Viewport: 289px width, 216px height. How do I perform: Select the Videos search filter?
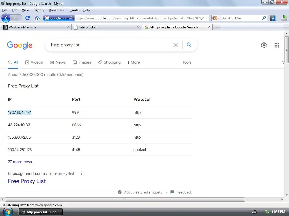(x=34, y=62)
